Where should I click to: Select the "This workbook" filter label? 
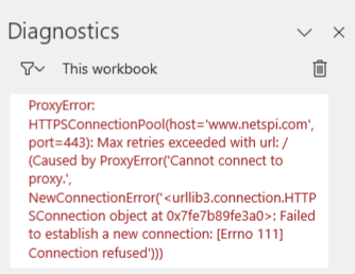point(110,69)
